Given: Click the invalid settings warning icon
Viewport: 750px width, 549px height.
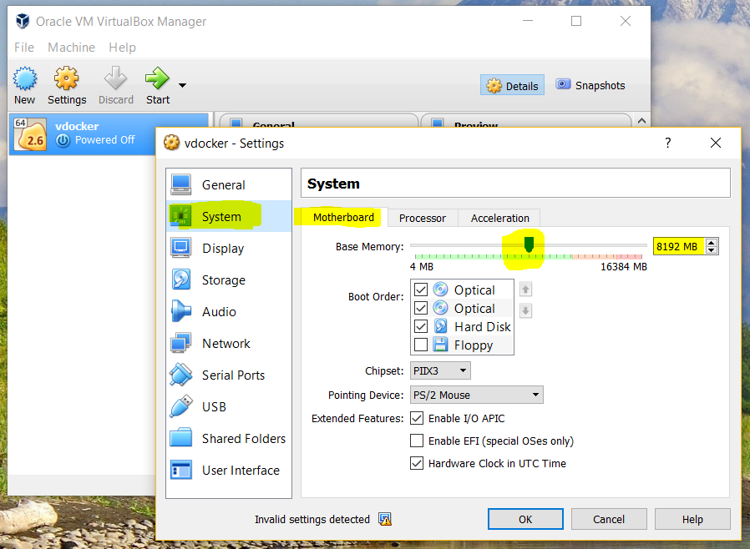Looking at the screenshot, I should (x=385, y=519).
